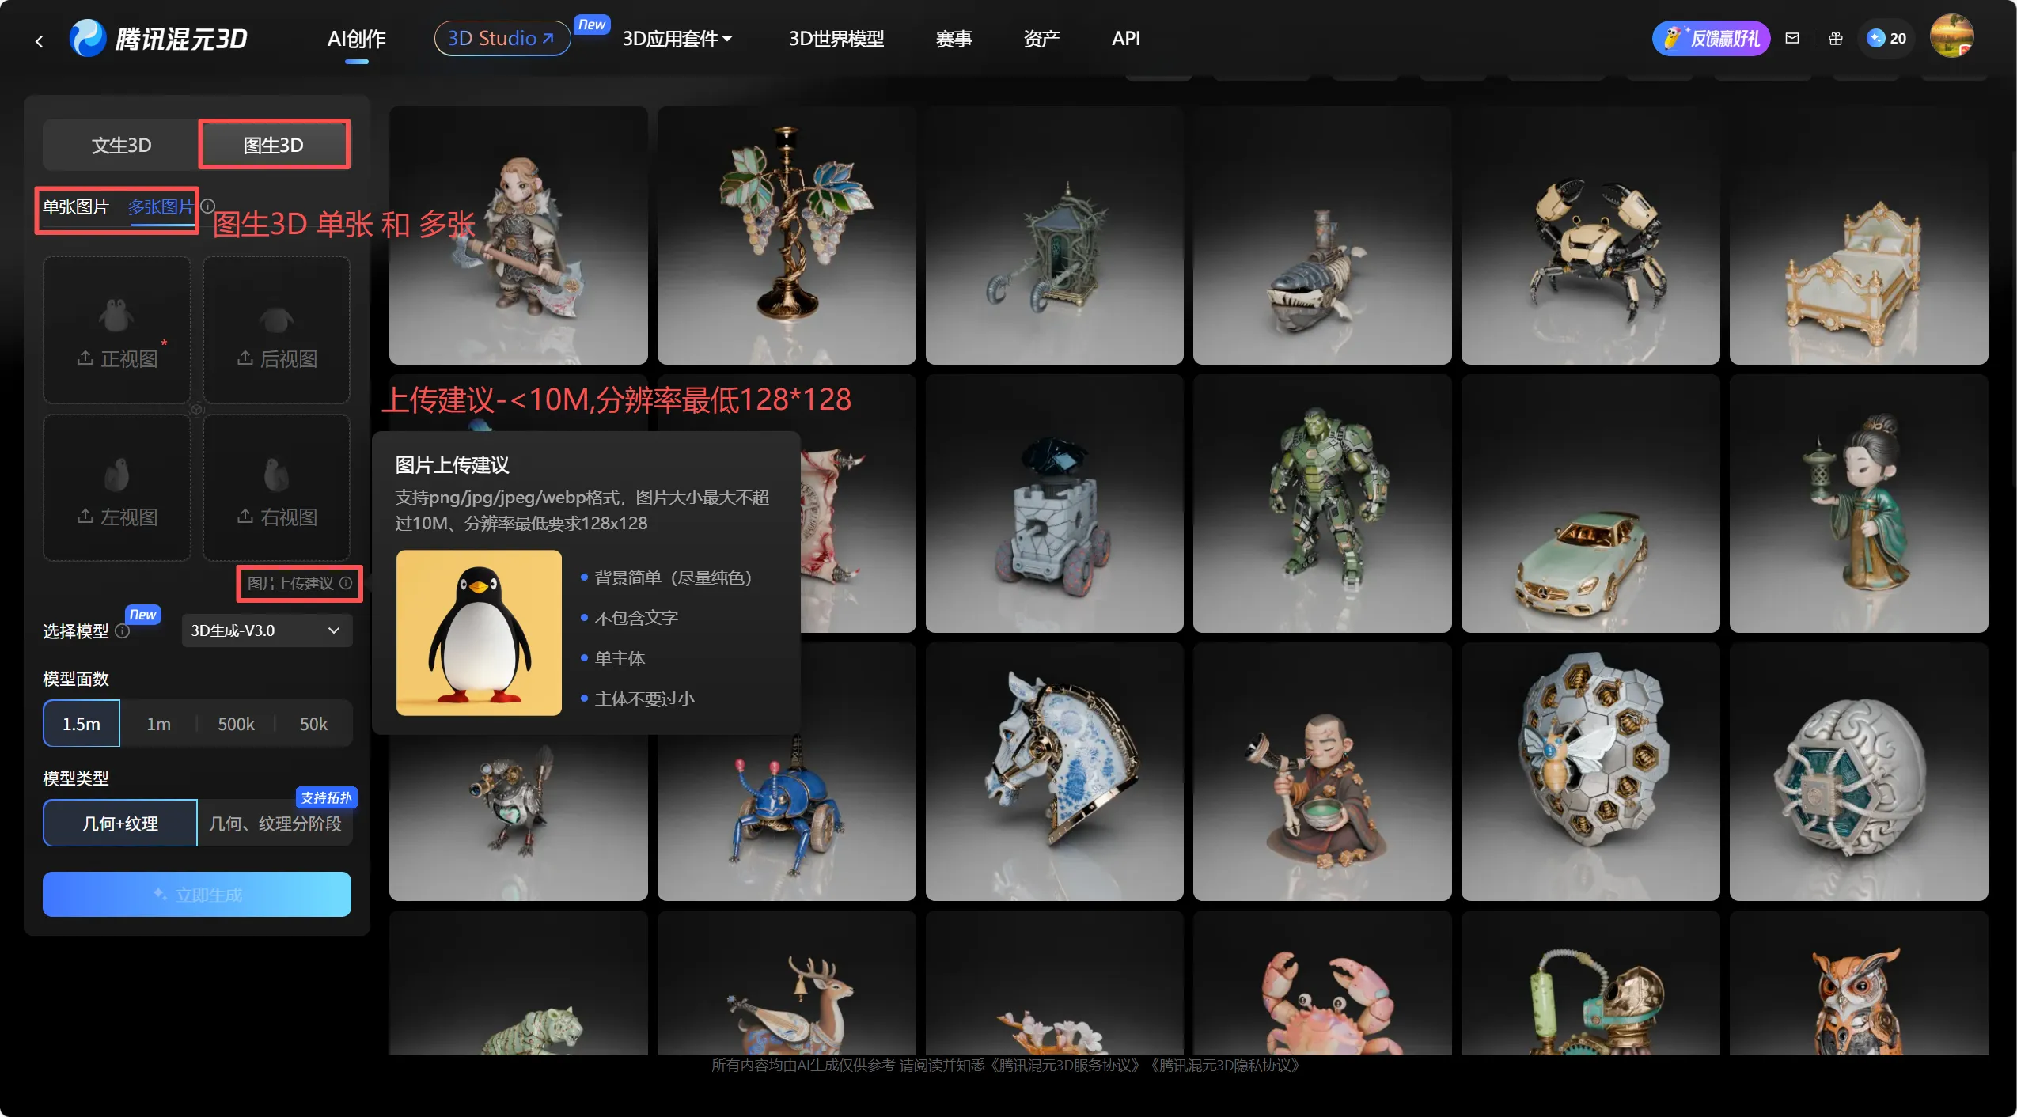The width and height of the screenshot is (2017, 1117).
Task: Click info icon beside 选择模型 label
Action: pyautogui.click(x=122, y=630)
